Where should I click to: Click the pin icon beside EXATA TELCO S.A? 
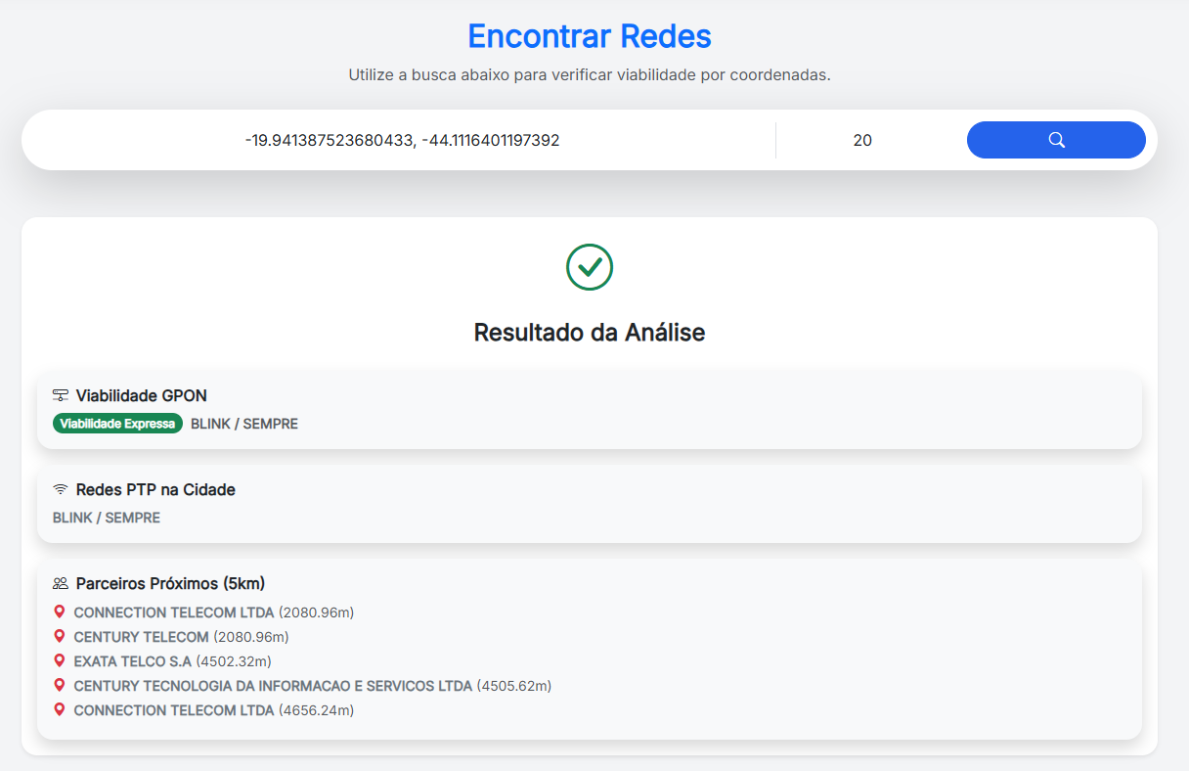point(60,661)
